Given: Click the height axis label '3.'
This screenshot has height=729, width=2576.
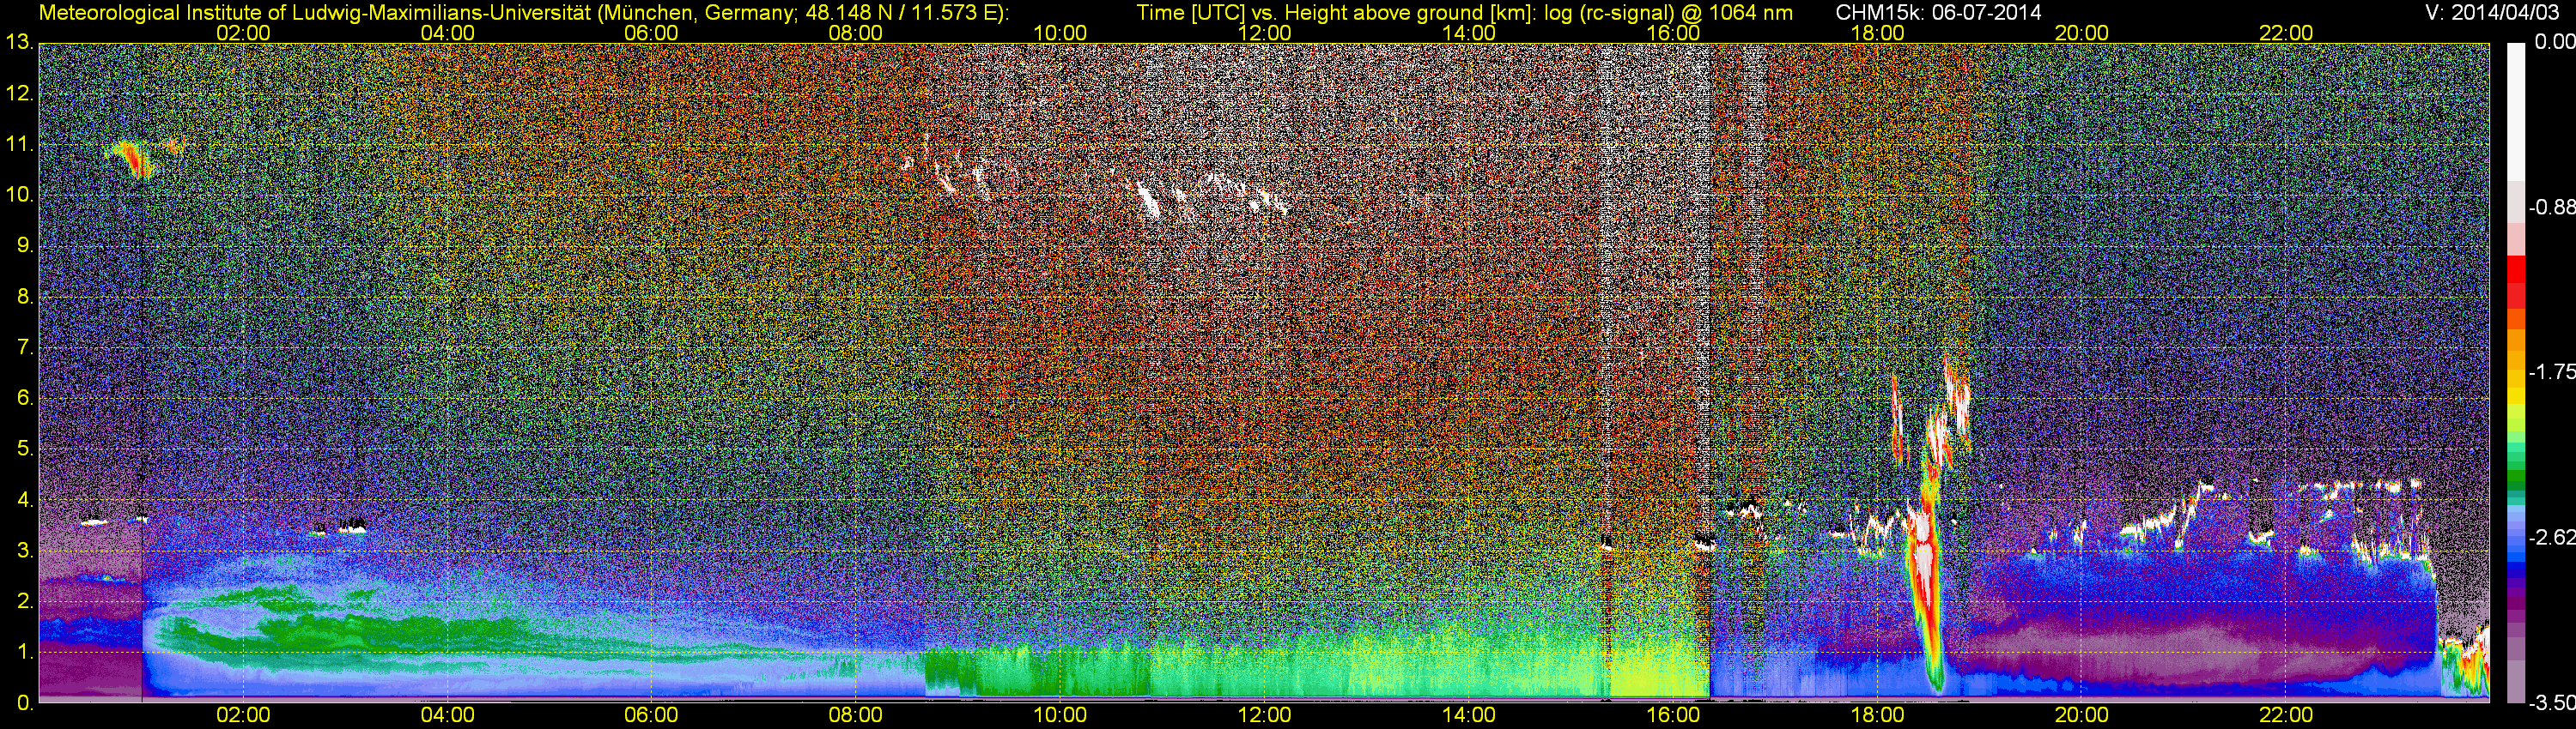Looking at the screenshot, I should pos(24,551).
